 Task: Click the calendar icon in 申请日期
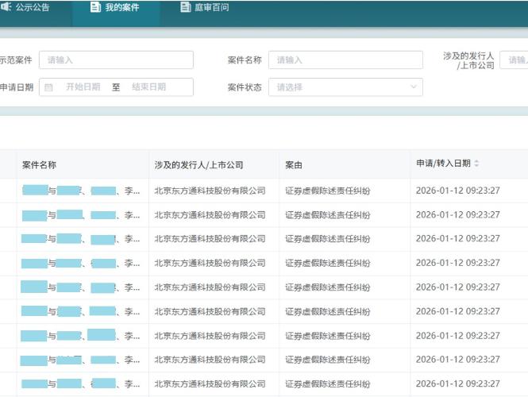(x=48, y=87)
